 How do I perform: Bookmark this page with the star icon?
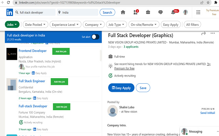pyautogui.click(x=208, y=2)
